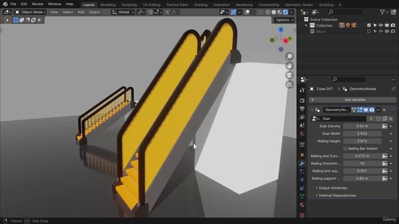Screen dimensions: 399x224
Task: Open the viewport Object menu
Action: click(94, 12)
